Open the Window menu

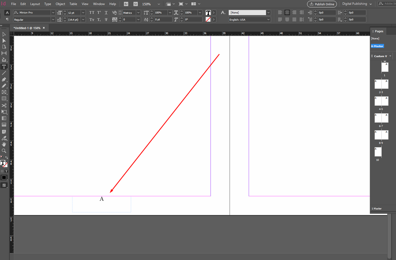click(x=99, y=4)
